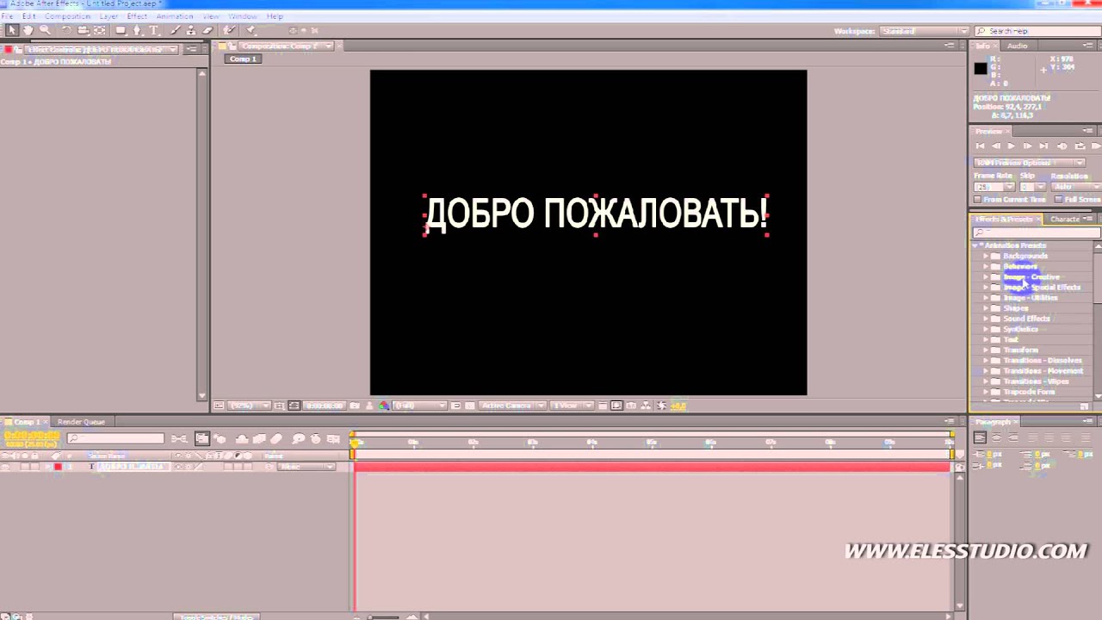The height and width of the screenshot is (620, 1102).
Task: Click the Effects & Presets search field
Action: coord(1036,232)
